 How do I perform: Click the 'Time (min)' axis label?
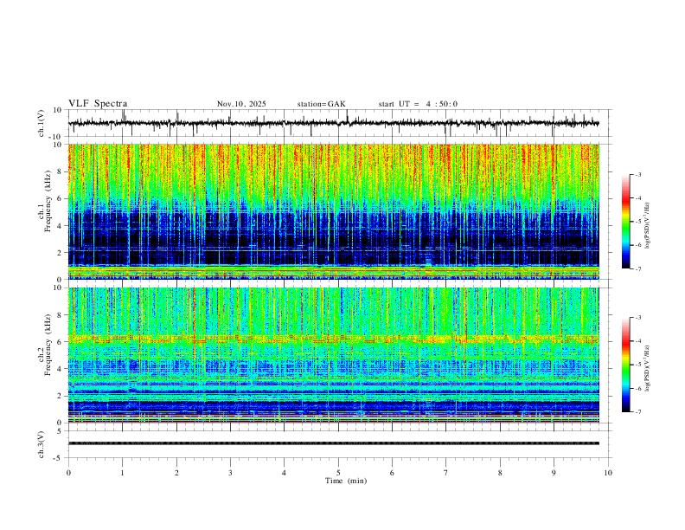[x=346, y=481]
